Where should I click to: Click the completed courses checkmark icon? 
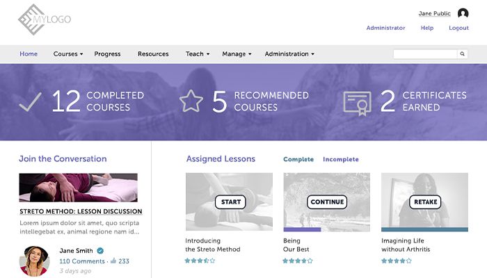point(30,101)
